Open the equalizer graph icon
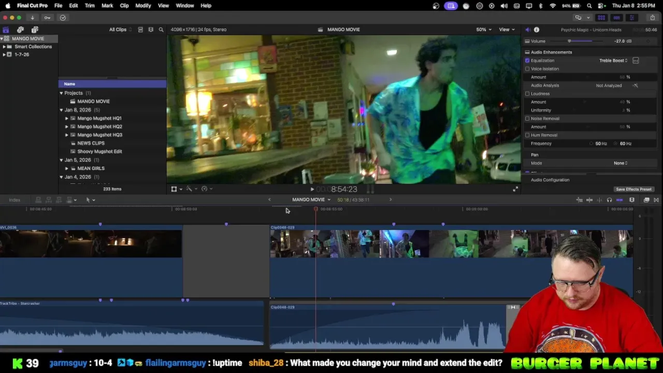Image resolution: width=663 pixels, height=373 pixels. point(636,61)
